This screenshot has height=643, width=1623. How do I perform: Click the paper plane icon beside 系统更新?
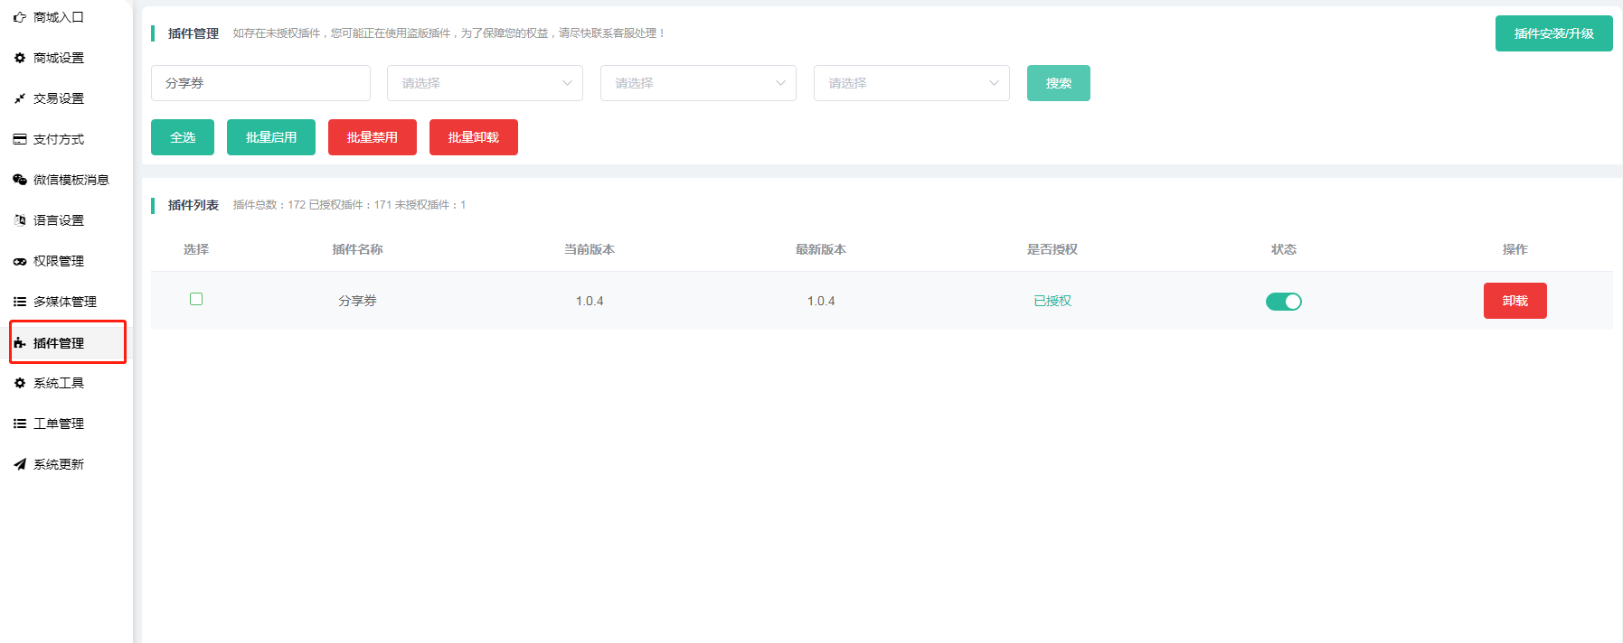(19, 464)
